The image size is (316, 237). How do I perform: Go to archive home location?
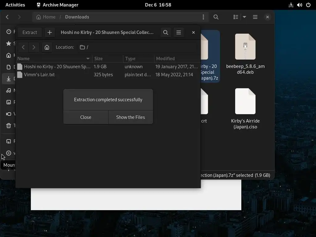(47, 47)
